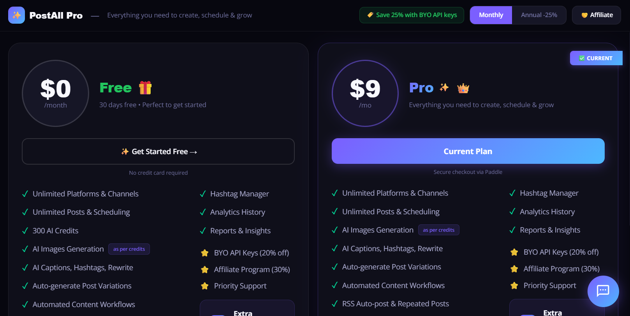Click the gift icon beside Free
The image size is (630, 316).
click(145, 88)
